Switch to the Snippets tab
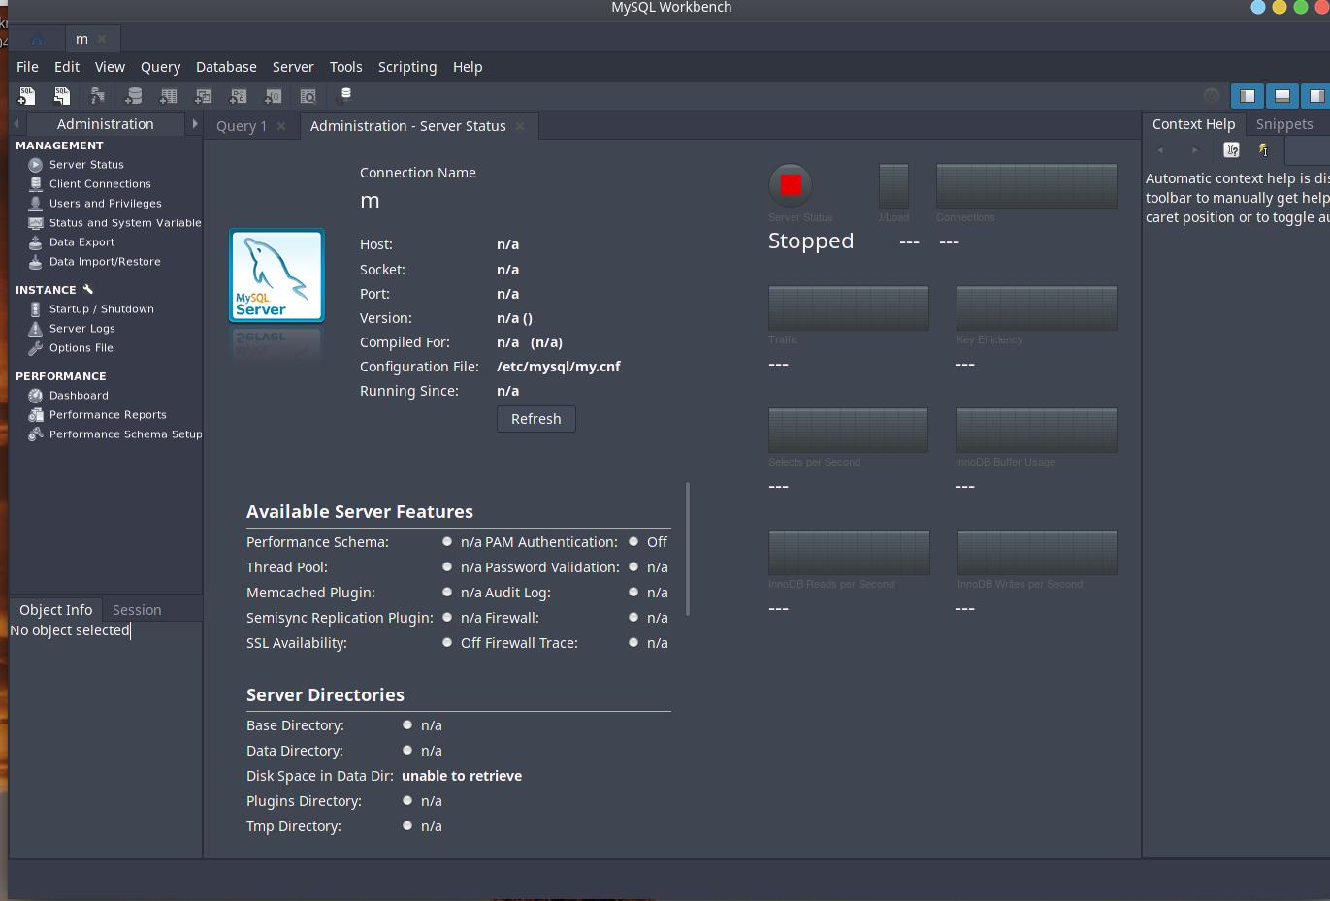 click(1284, 124)
